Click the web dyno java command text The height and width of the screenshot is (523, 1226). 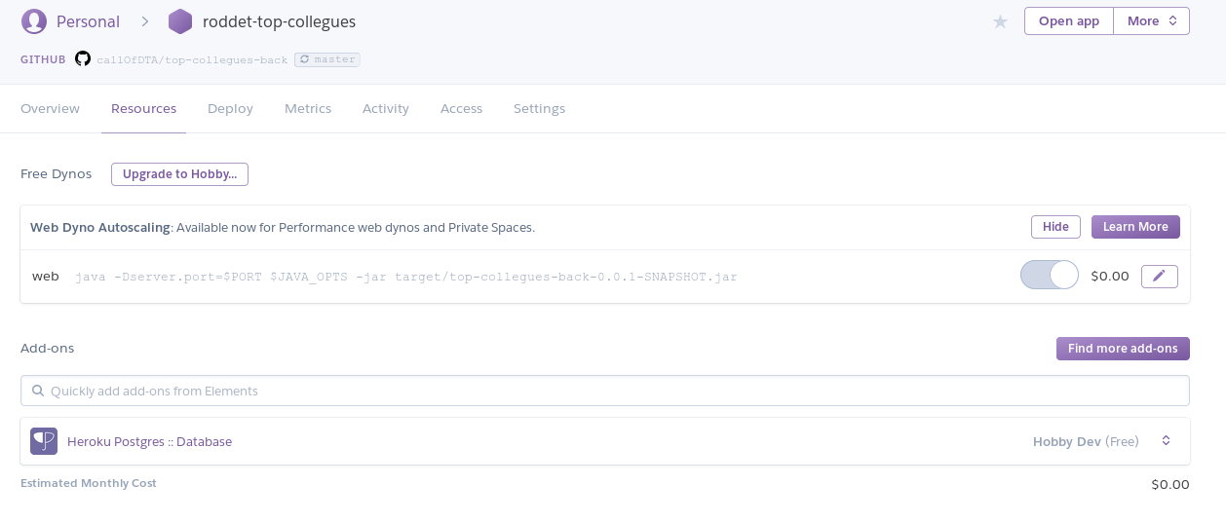pyautogui.click(x=405, y=277)
